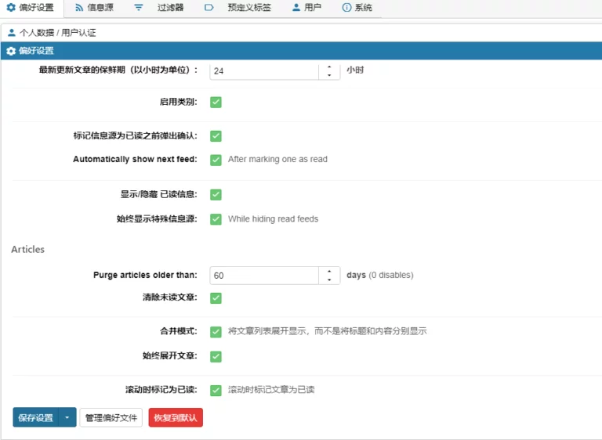
Task: Decrease the Purge articles days stepper
Action: [x=329, y=280]
